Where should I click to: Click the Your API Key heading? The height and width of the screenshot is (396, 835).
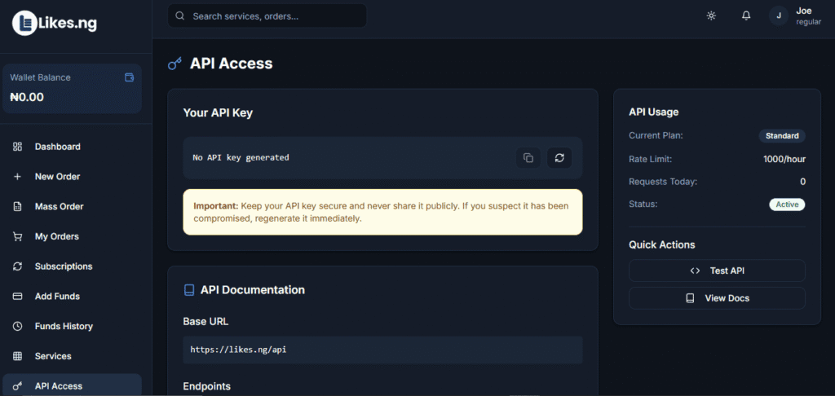pos(218,112)
